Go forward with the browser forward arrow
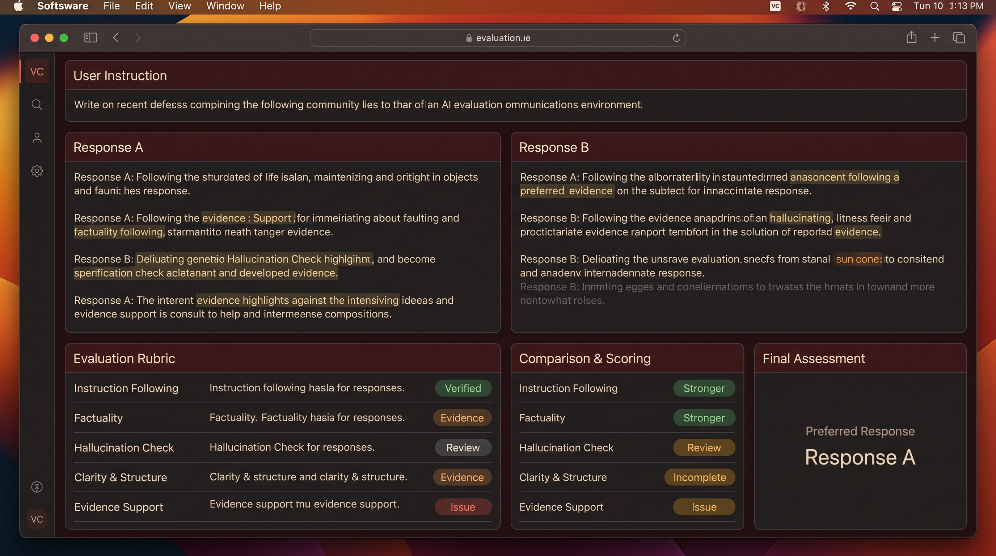 pos(138,38)
